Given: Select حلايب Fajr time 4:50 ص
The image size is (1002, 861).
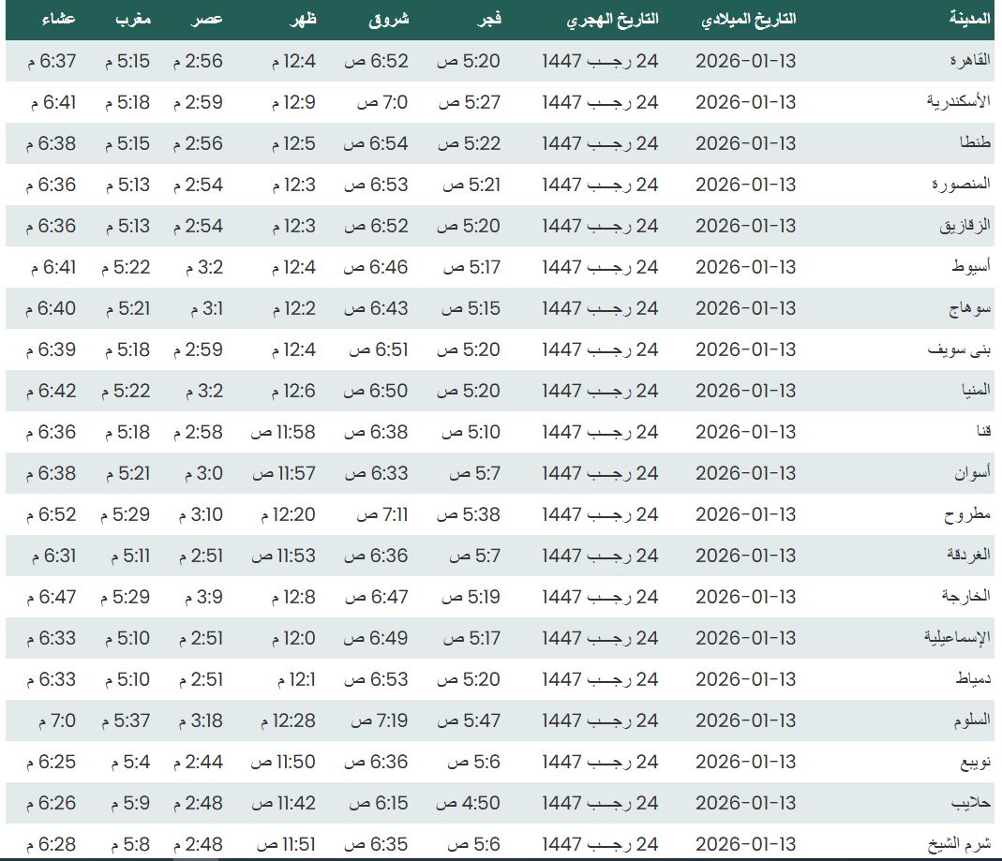Looking at the screenshot, I should [470, 803].
